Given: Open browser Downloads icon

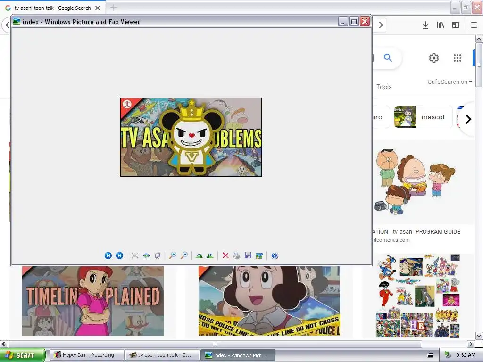Looking at the screenshot, I should click(425, 25).
